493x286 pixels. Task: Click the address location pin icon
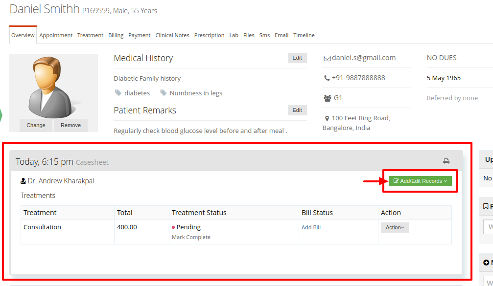pos(327,118)
